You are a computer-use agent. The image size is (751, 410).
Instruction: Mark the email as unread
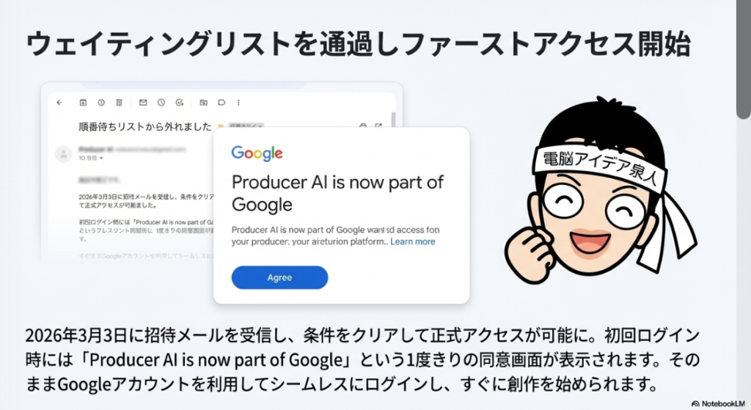143,103
